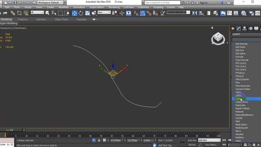Open the Curve Editor icon
261x147 pixels.
pos(229,13)
